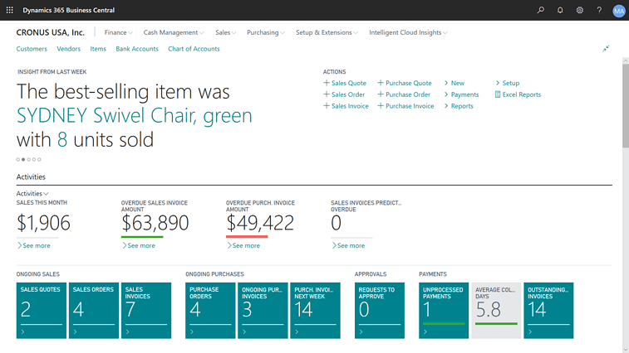The height and width of the screenshot is (353, 629).
Task: Open the Ongoing Pur. Invoices tile
Action: 263,311
